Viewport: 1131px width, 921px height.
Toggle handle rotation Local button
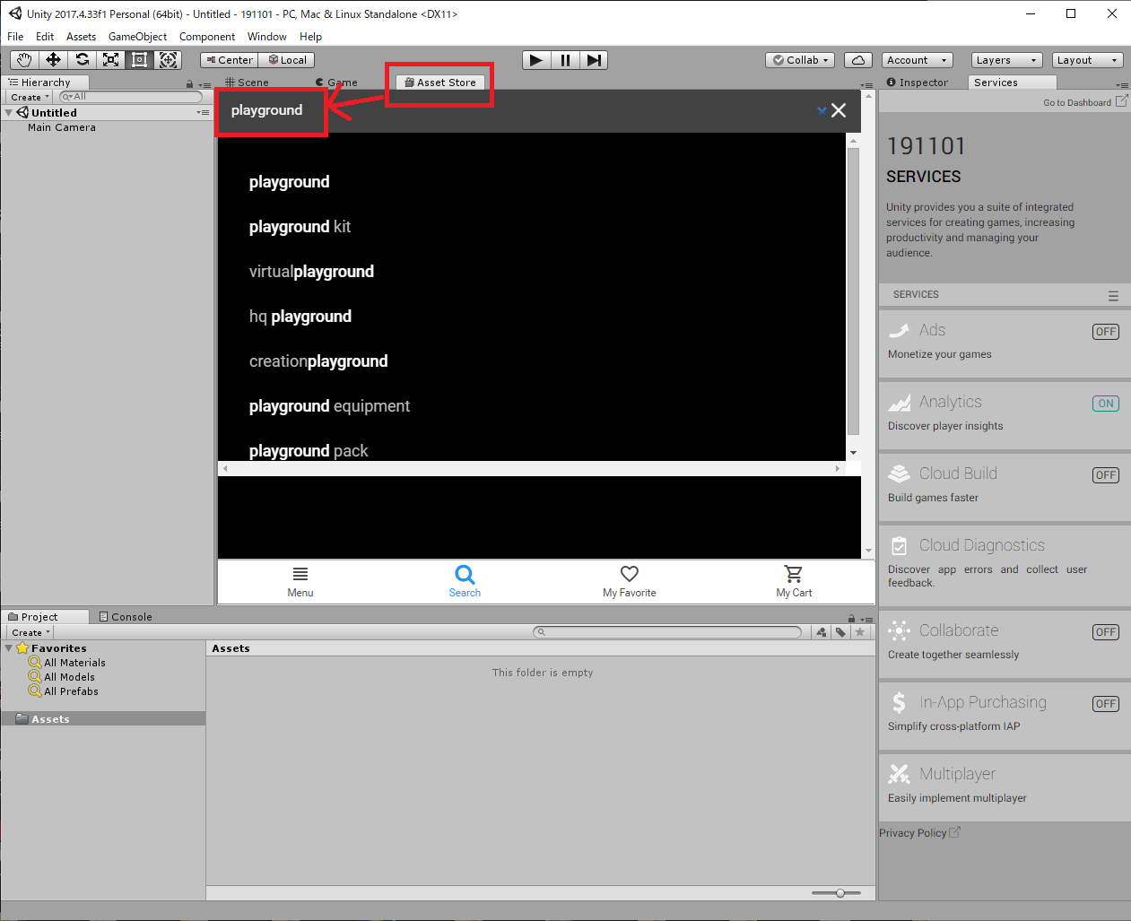click(x=287, y=60)
